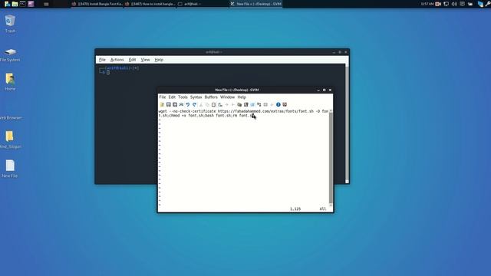Click the screen recorder tray icon

click(438, 4)
